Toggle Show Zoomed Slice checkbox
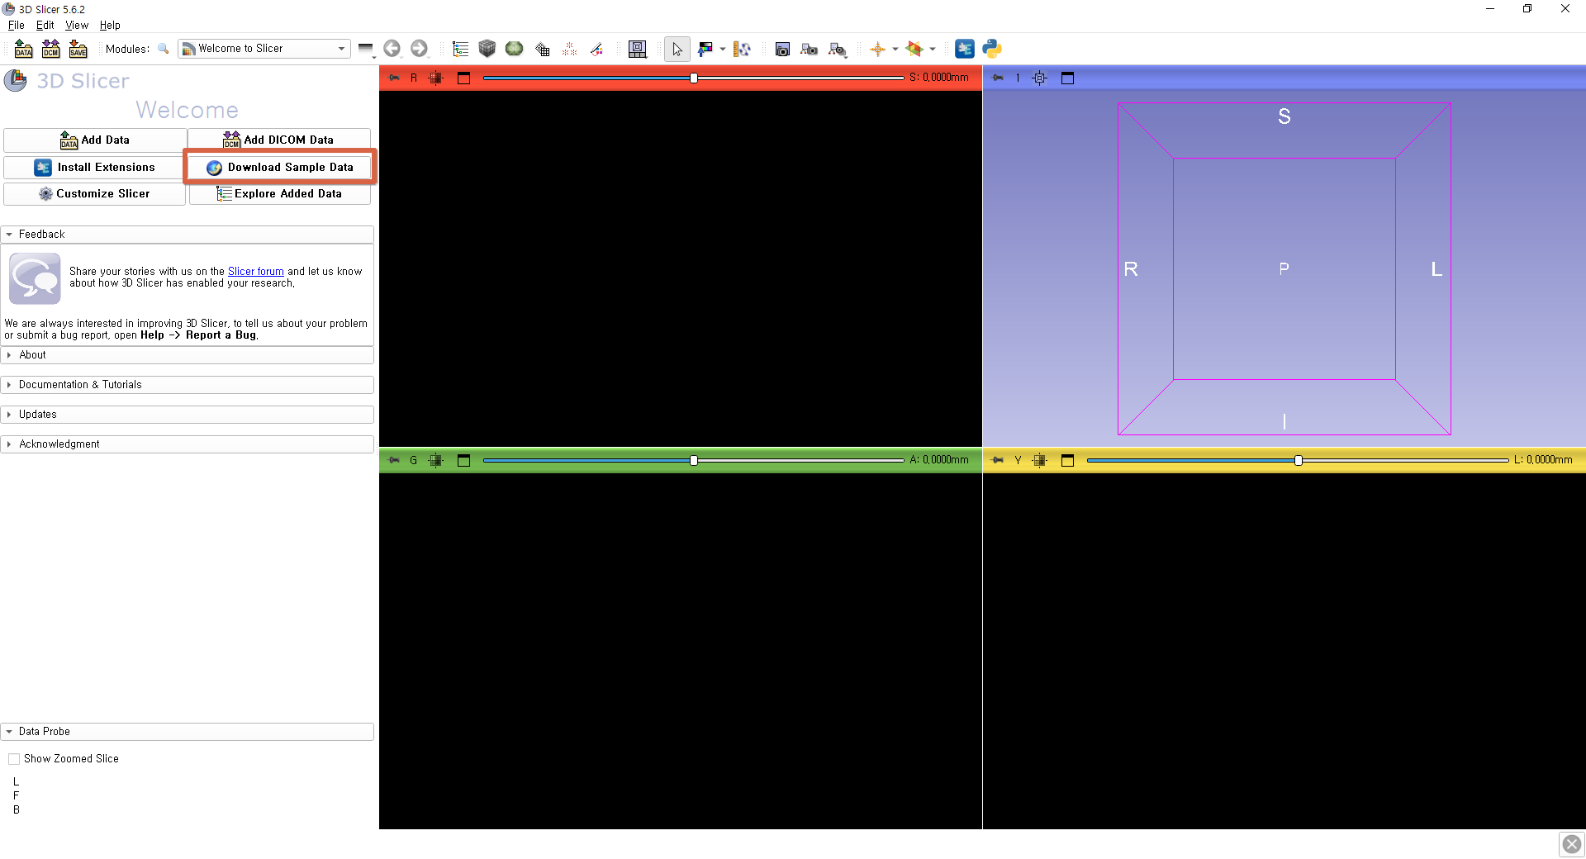Image resolution: width=1586 pixels, height=859 pixels. click(14, 758)
